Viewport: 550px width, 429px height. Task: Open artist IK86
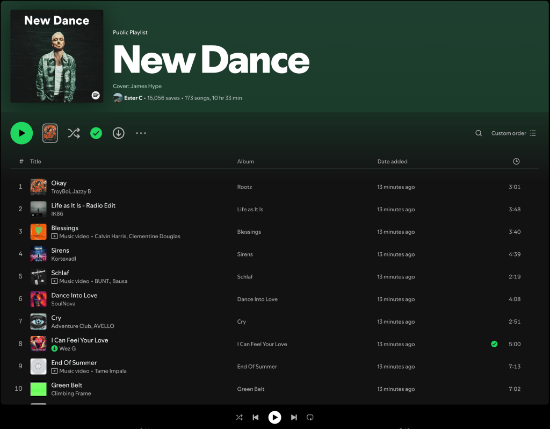(57, 214)
